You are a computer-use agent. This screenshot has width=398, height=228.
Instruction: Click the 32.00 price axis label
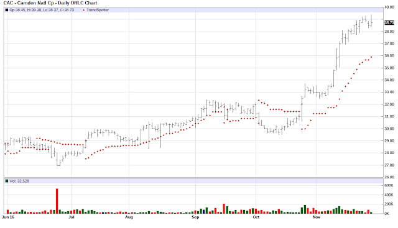coord(389,104)
